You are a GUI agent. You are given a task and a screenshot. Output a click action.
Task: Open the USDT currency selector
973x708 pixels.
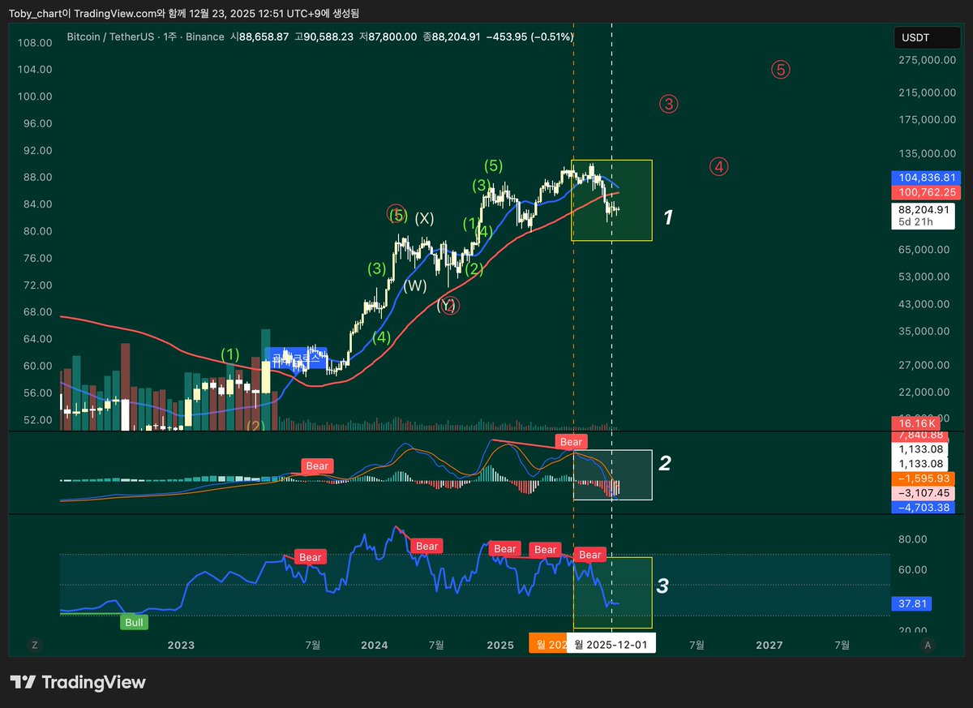(x=926, y=37)
